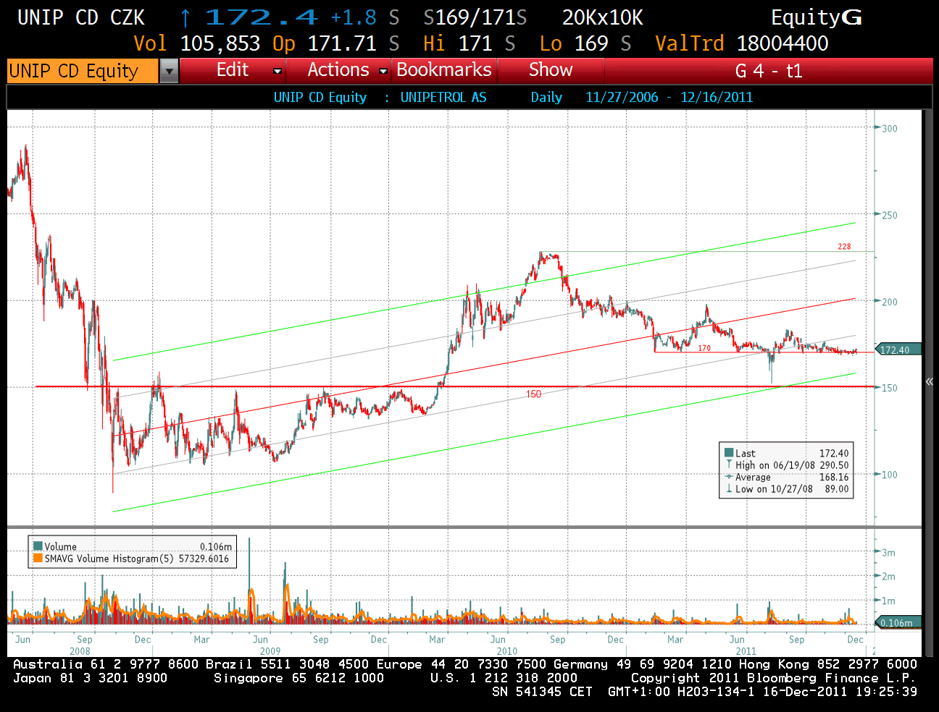
Task: Expand the Edit menu dropdown arrow
Action: click(x=277, y=71)
